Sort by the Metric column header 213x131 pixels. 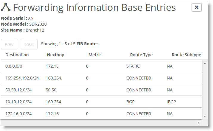(x=95, y=55)
